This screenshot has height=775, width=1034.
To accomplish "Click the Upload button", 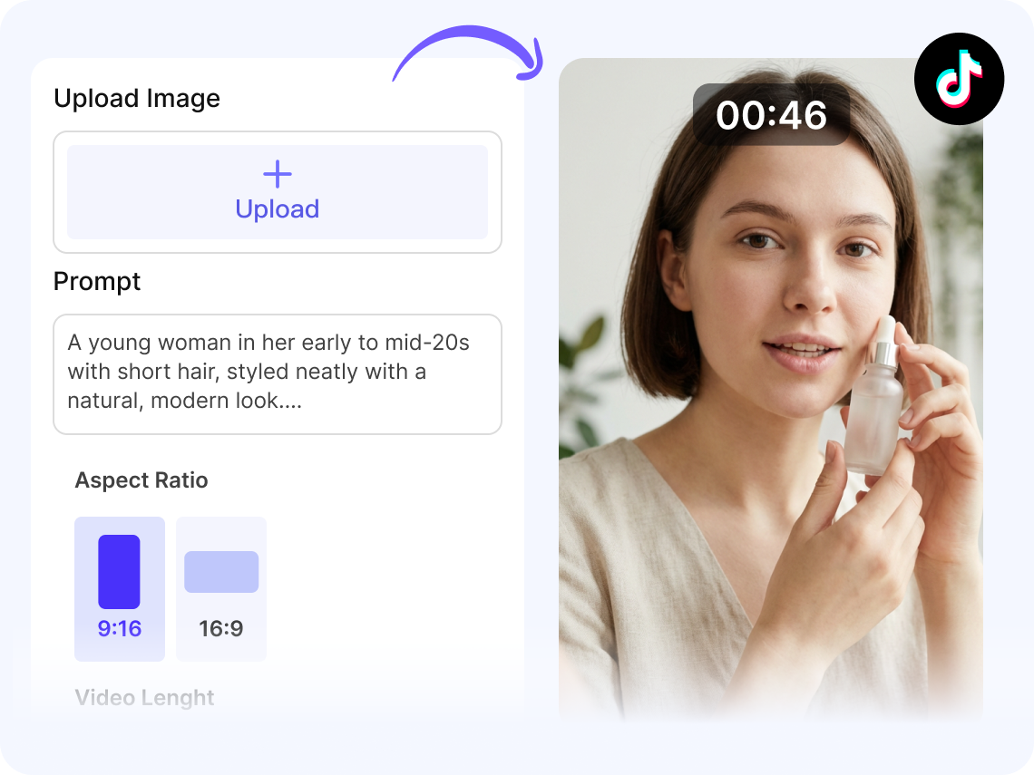I will tap(278, 191).
